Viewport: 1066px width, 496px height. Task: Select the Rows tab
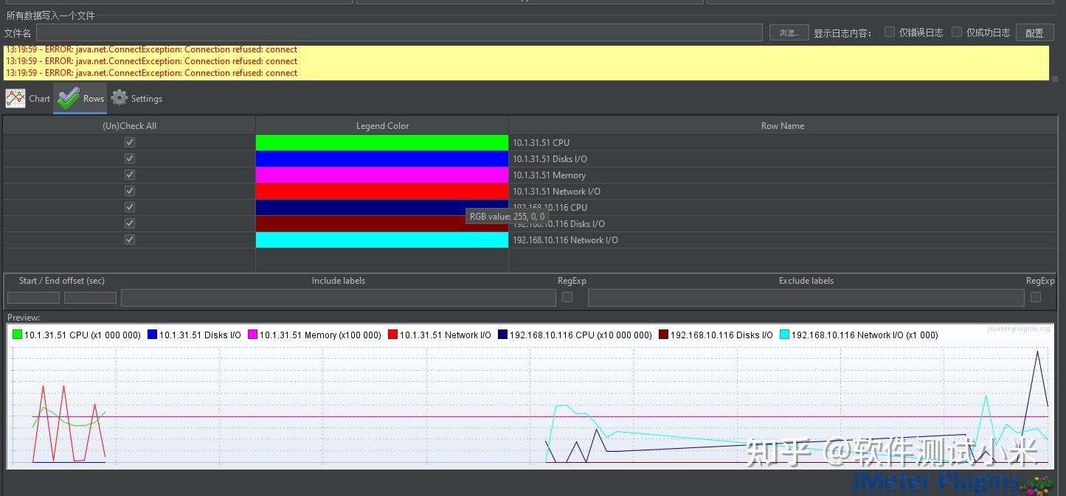pos(80,98)
